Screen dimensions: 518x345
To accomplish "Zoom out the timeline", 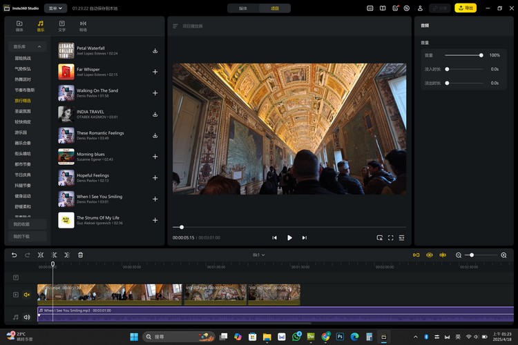I will pos(459,255).
